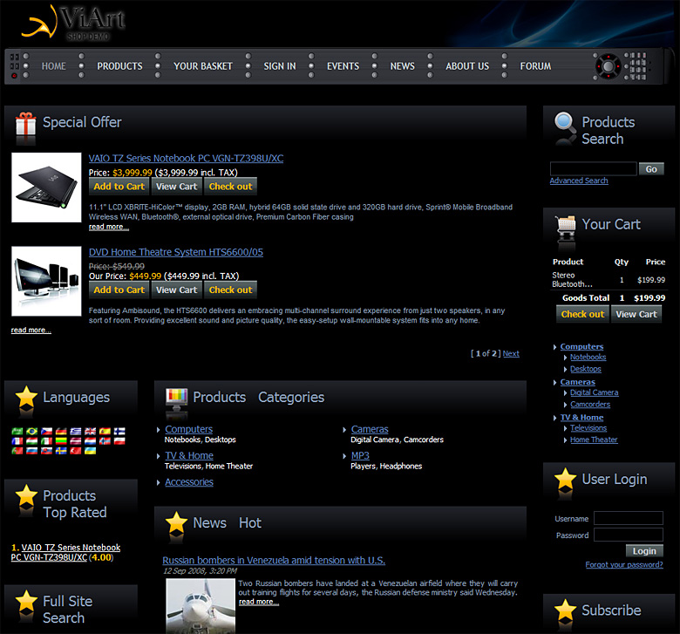This screenshot has height=634, width=680.
Task: Click Check out under DVD Home Theatre
Action: (x=230, y=290)
